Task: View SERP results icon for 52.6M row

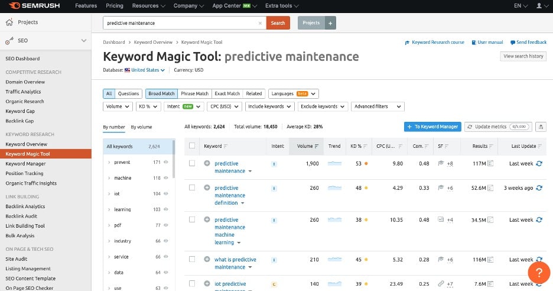Action: pos(490,188)
